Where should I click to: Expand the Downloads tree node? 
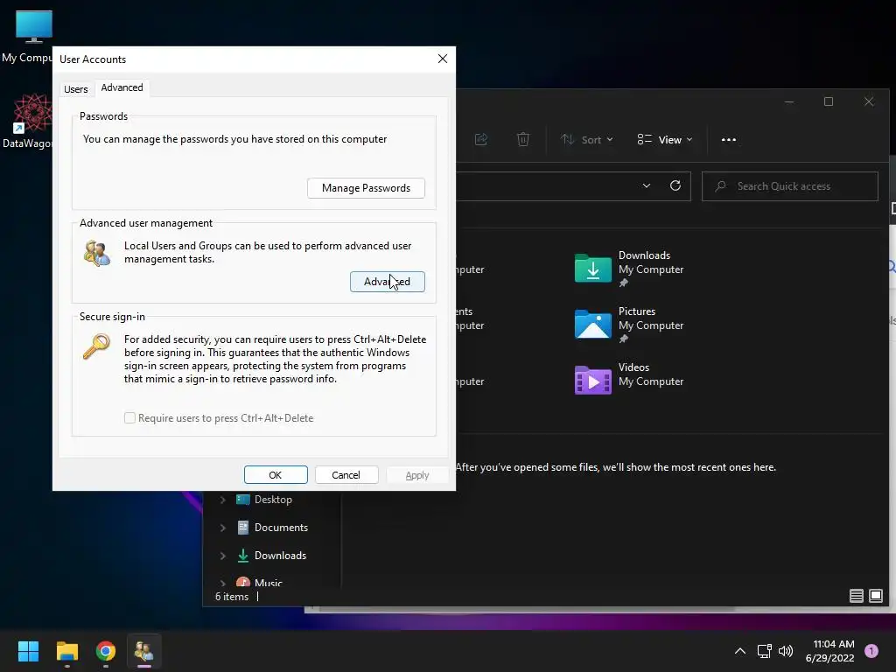(223, 556)
